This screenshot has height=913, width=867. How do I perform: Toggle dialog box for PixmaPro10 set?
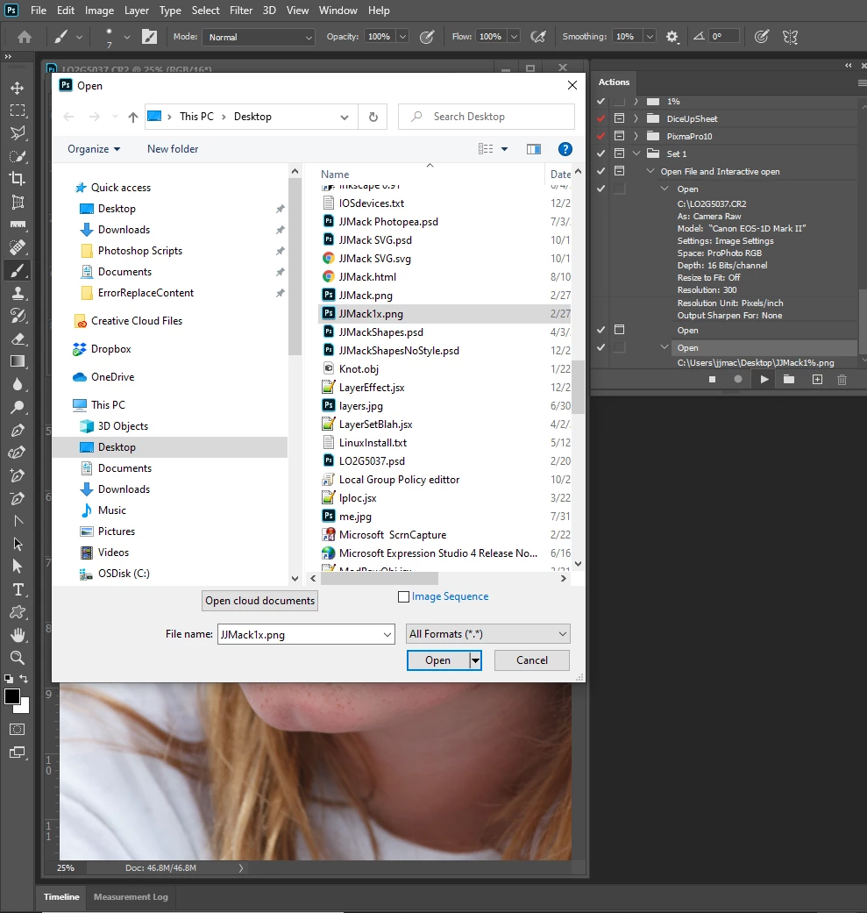619,136
